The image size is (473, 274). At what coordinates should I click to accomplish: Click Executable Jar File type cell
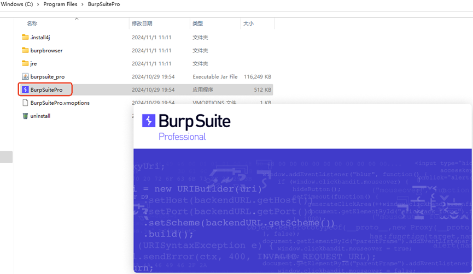pyautogui.click(x=215, y=77)
